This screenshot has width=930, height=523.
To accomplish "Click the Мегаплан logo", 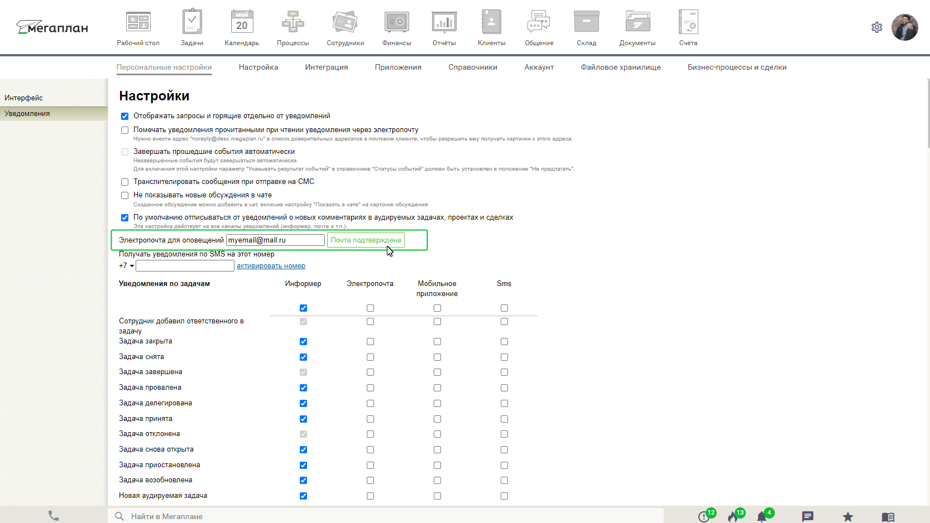I will [x=52, y=27].
